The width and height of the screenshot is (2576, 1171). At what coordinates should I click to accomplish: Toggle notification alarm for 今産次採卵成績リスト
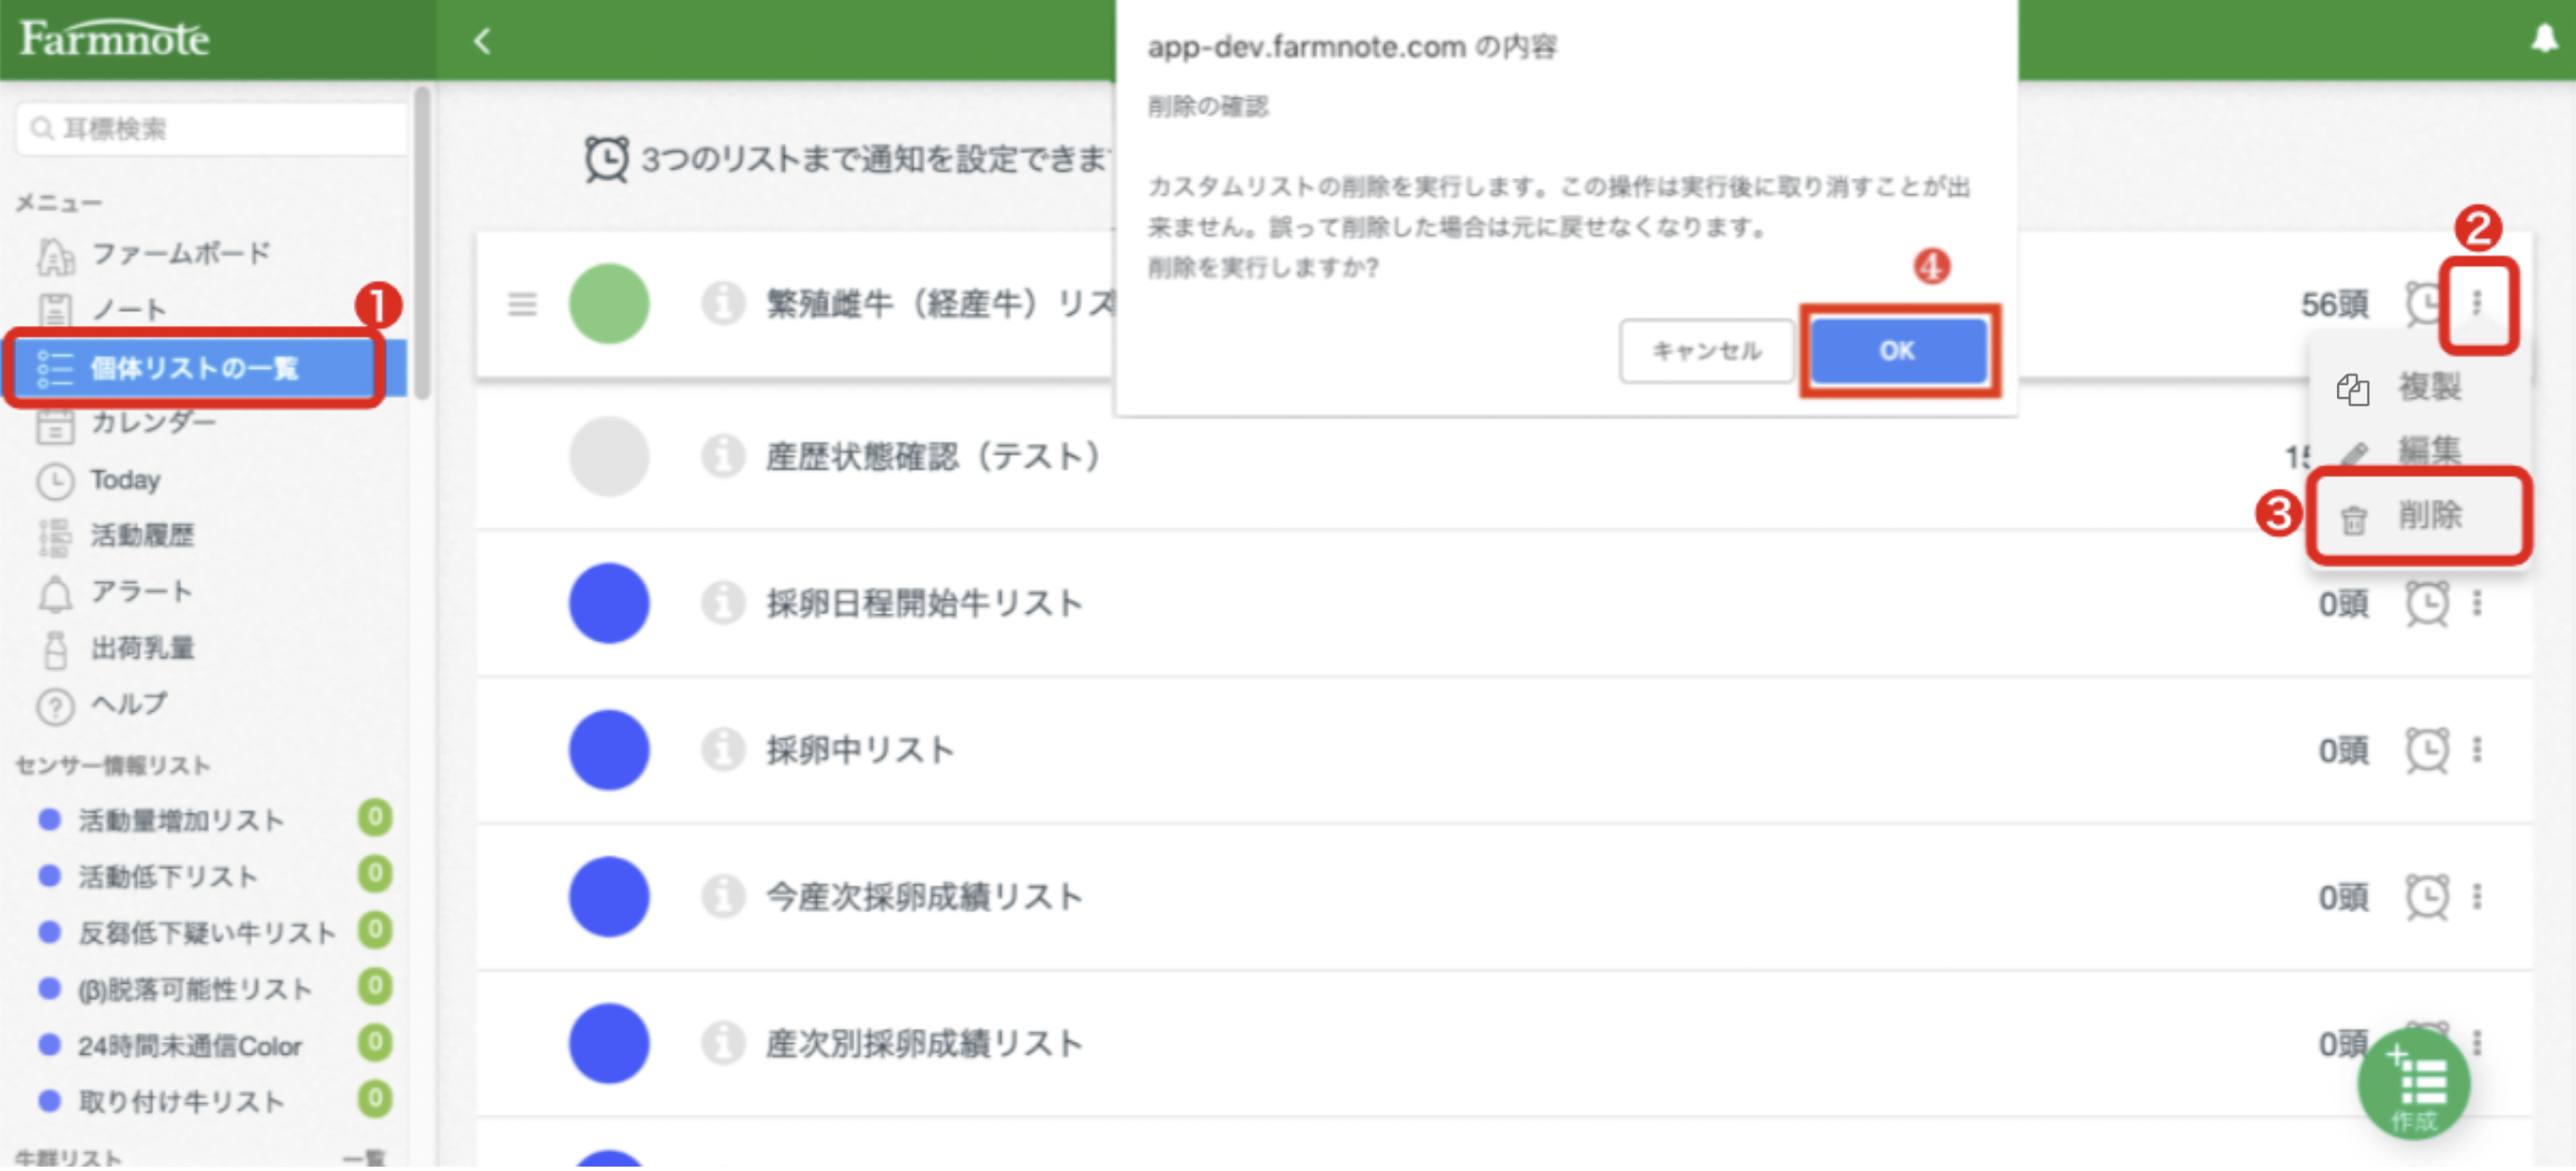point(2428,898)
